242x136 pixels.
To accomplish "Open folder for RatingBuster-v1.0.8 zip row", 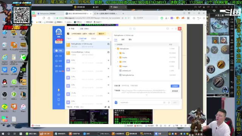I will 109,44.
